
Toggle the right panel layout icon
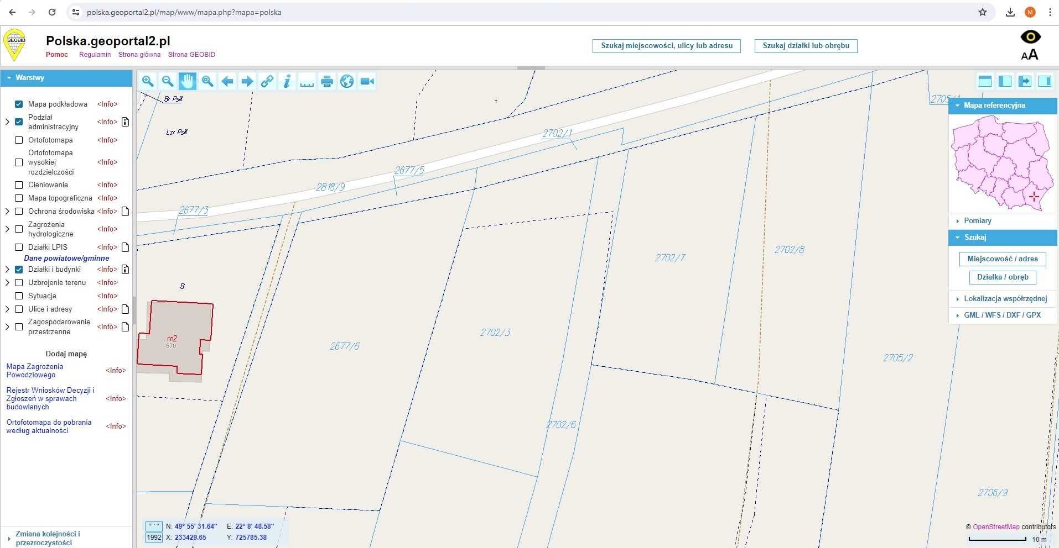click(1045, 81)
